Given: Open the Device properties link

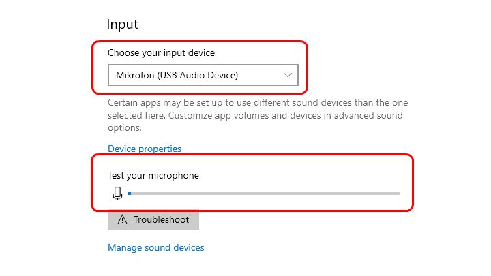Looking at the screenshot, I should [145, 149].
